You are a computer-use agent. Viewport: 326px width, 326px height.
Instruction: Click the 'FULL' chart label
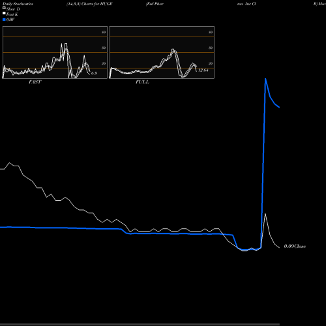pos(142,81)
